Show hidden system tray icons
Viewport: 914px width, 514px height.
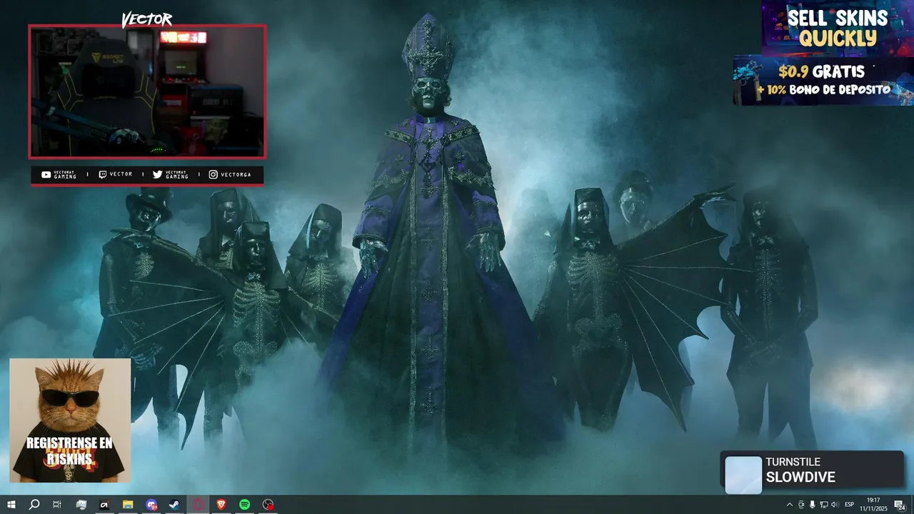790,505
